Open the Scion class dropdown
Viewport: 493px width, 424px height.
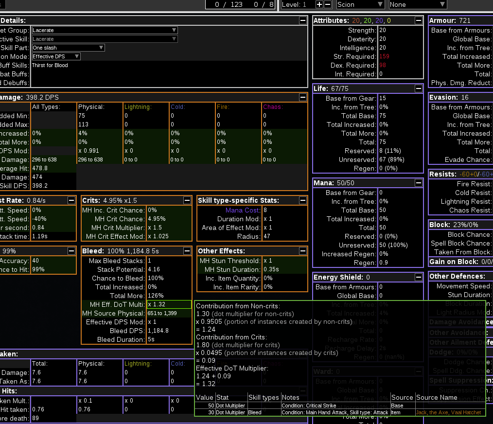tap(360, 4)
